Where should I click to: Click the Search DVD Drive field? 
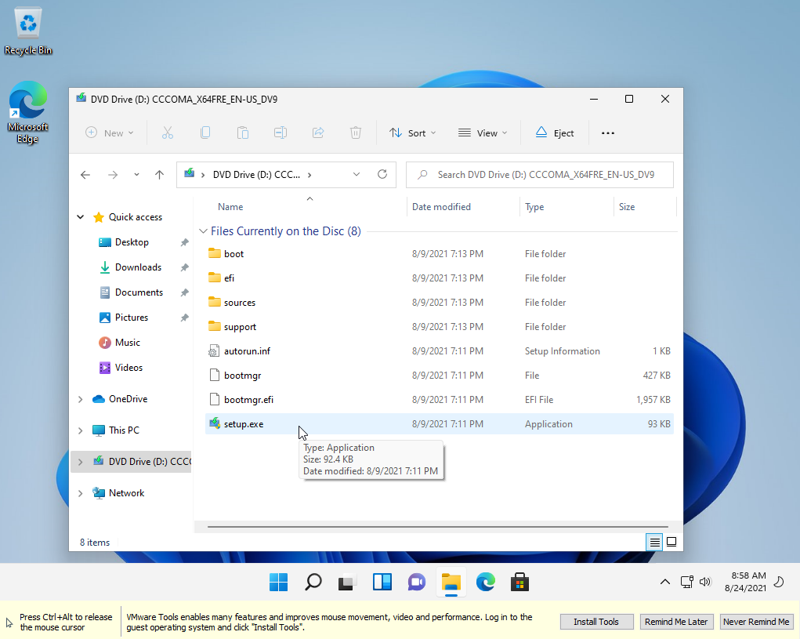click(x=539, y=175)
